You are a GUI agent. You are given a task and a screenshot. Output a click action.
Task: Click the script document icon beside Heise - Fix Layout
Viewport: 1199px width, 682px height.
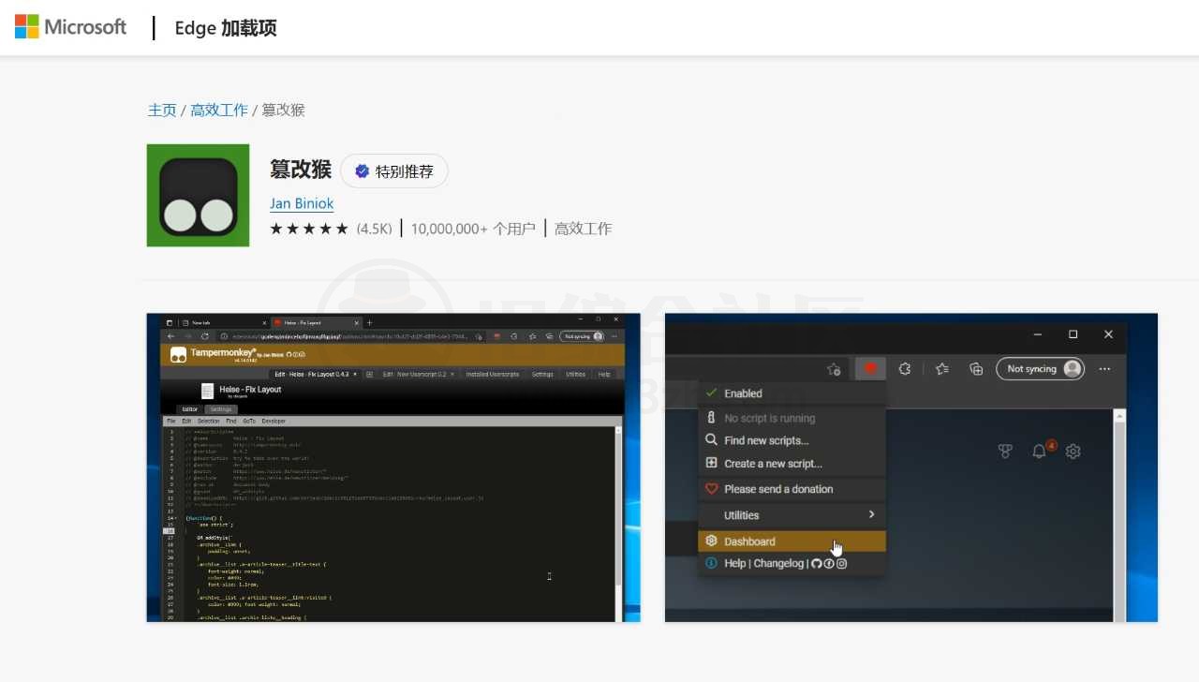point(207,391)
